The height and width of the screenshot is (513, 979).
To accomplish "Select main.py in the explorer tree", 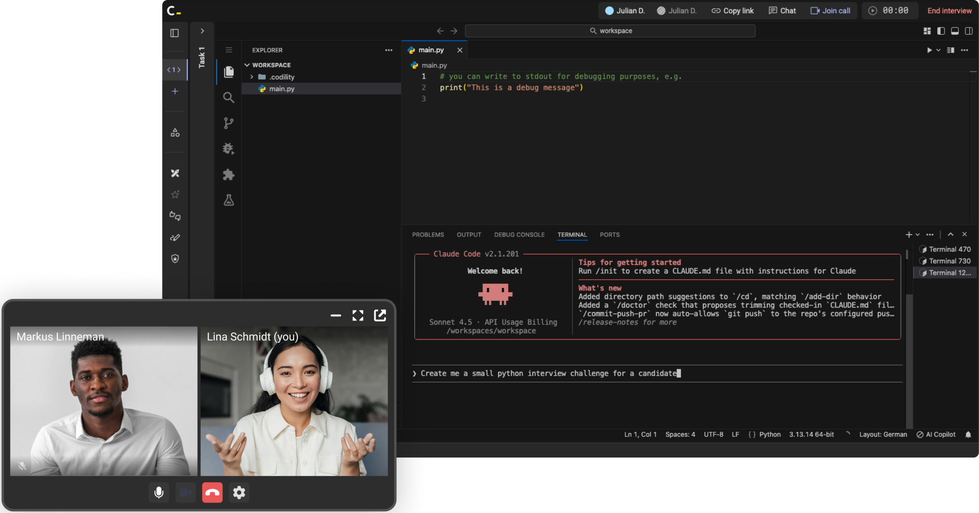I will (x=321, y=89).
